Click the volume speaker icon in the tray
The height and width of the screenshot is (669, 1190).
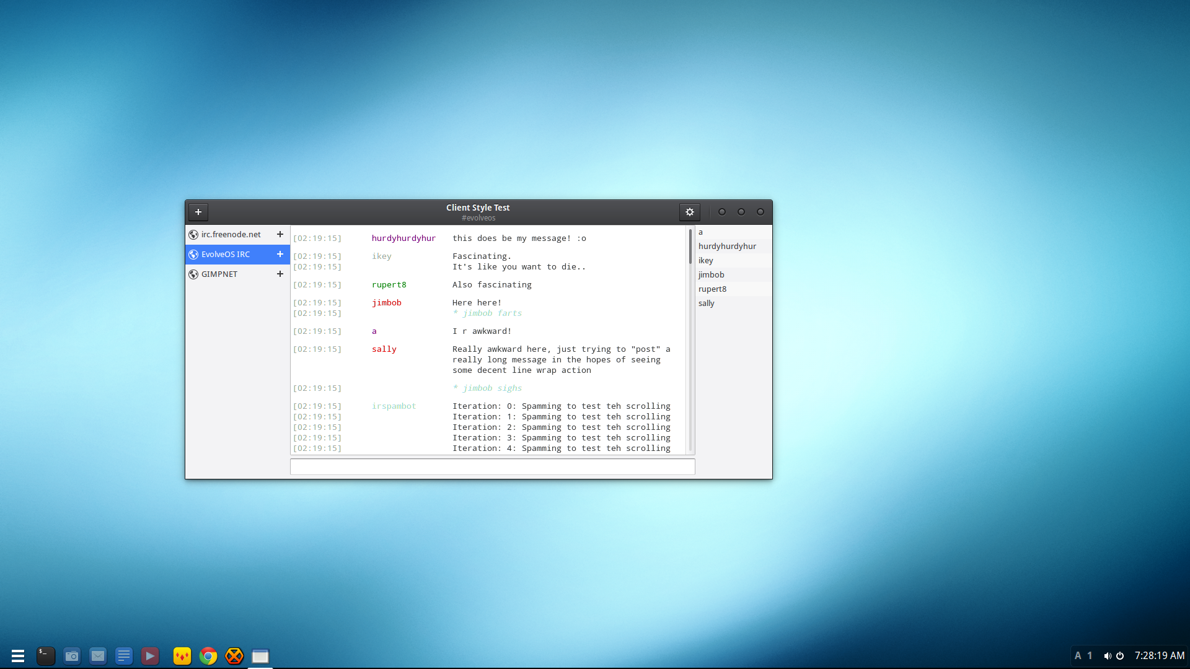pyautogui.click(x=1108, y=656)
